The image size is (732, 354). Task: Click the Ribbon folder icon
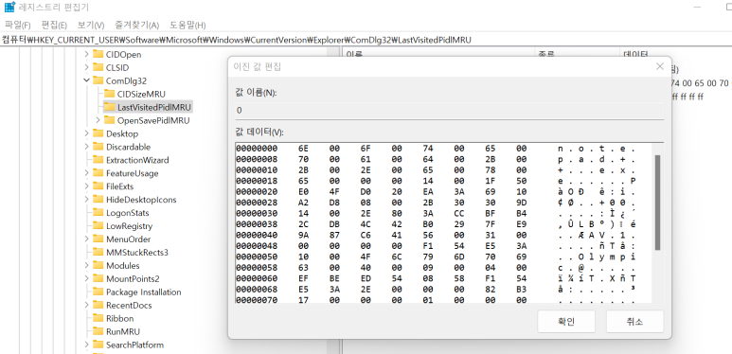tap(98, 319)
